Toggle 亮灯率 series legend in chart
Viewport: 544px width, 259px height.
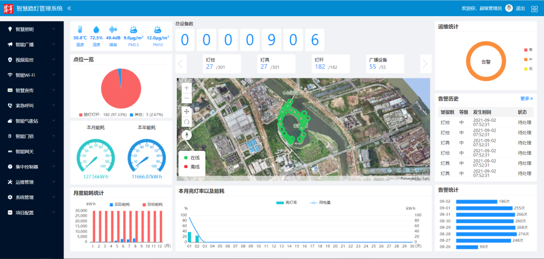click(280, 203)
